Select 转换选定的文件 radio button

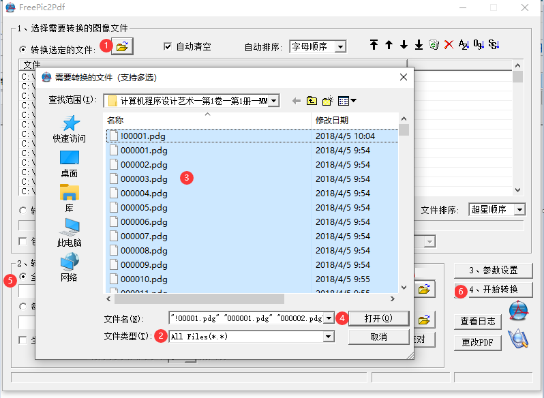pos(23,50)
